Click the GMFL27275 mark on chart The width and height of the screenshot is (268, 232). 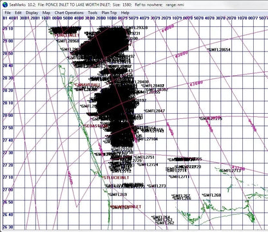click(211, 118)
